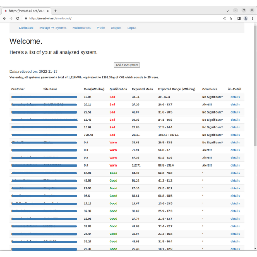The height and width of the screenshot is (257, 257).
Task: Reload the smart-ui.net page
Action: 18,18
